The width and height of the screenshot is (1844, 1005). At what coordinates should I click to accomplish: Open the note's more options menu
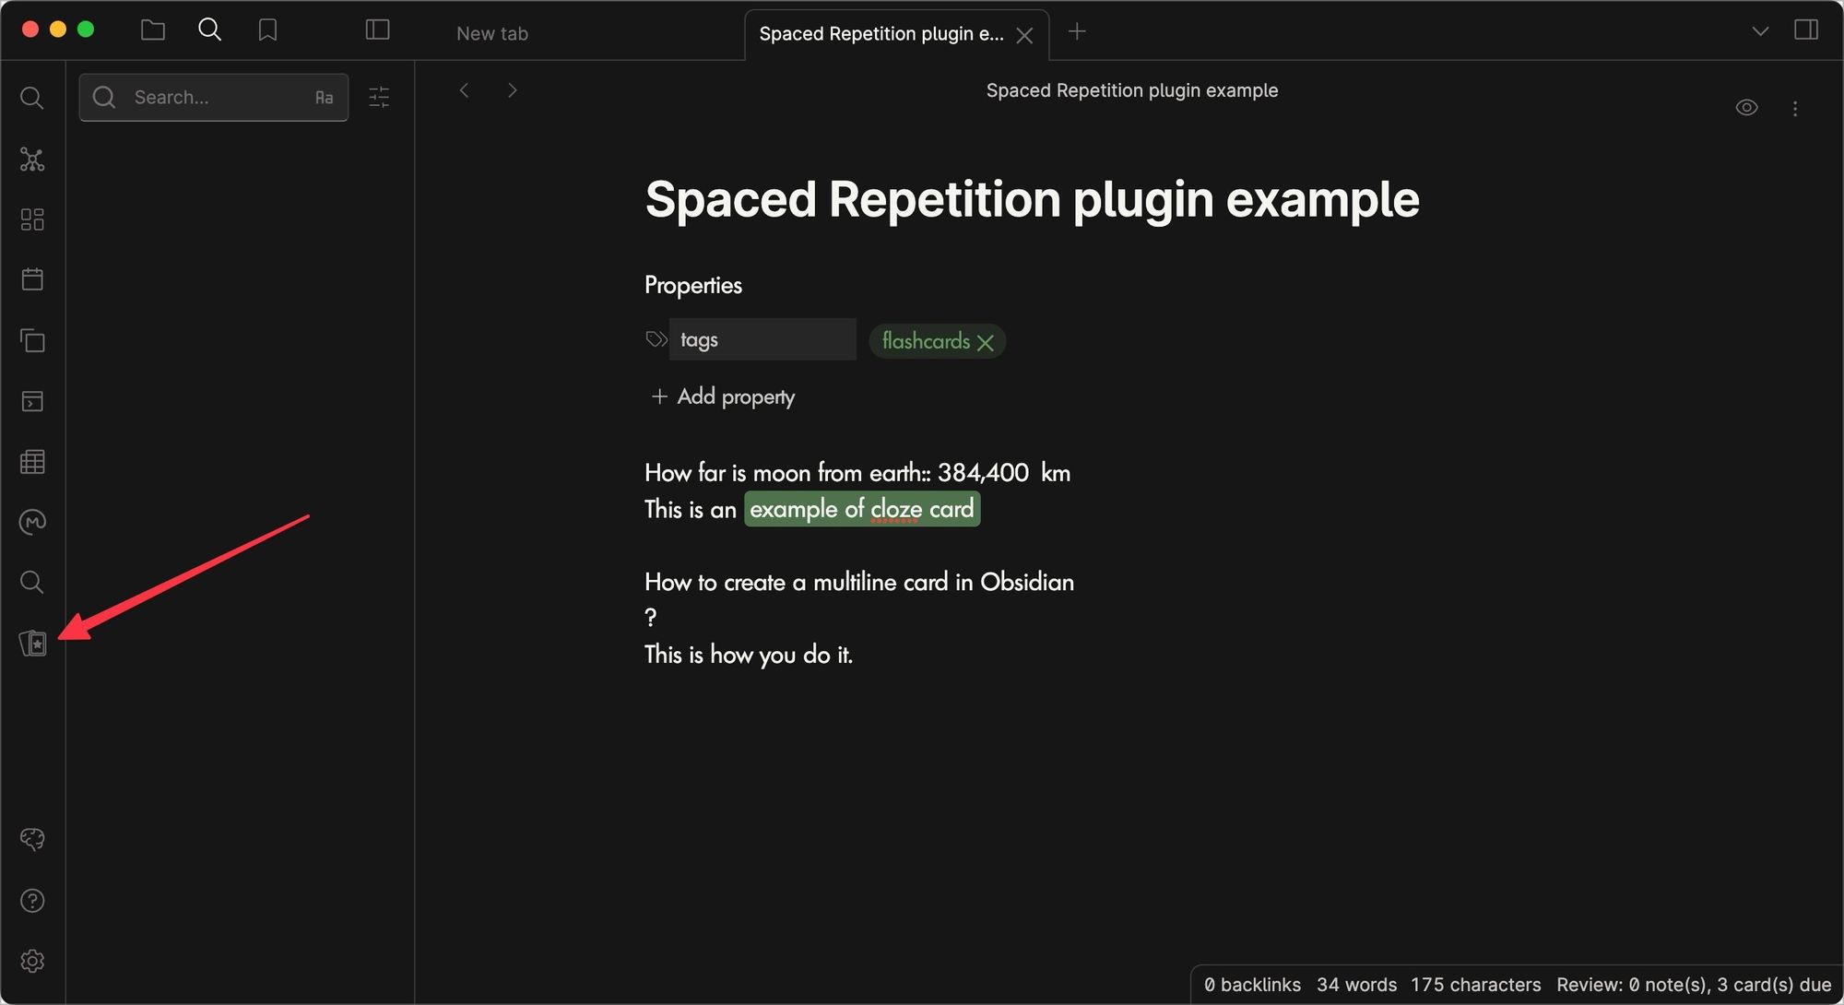click(x=1795, y=109)
